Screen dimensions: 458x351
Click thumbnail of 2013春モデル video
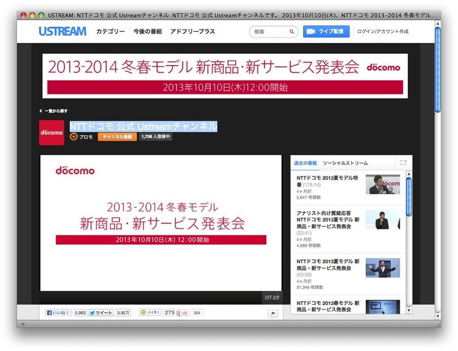383,306
